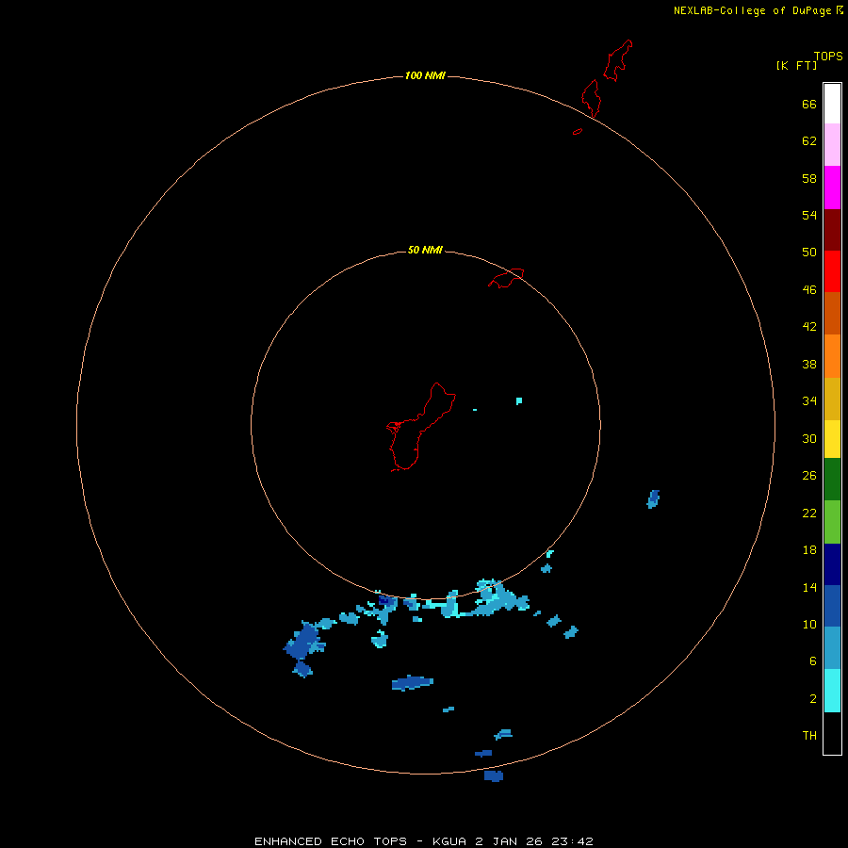
Task: Click the "10" scale label
Action: [809, 624]
